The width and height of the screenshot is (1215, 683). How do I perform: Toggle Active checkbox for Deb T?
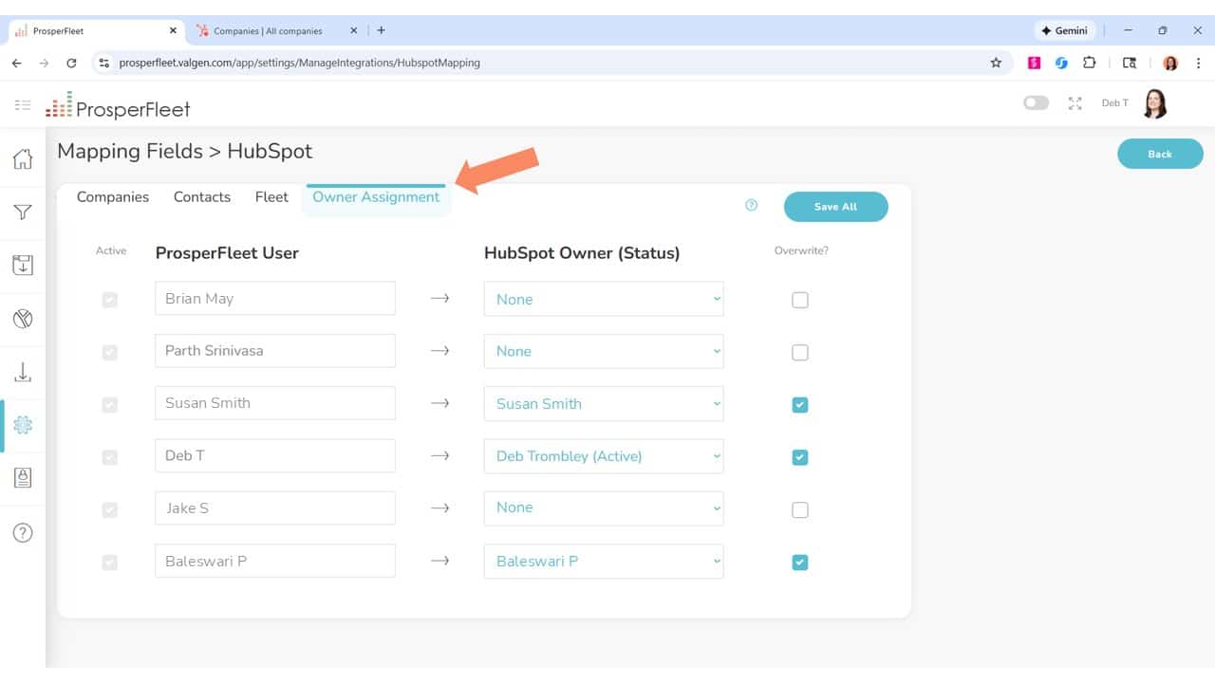pos(110,457)
